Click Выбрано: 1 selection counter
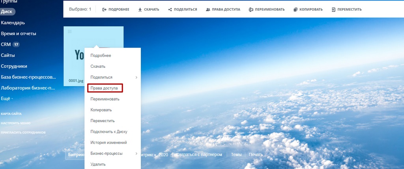Image resolution: width=404 pixels, height=169 pixels. (x=80, y=9)
